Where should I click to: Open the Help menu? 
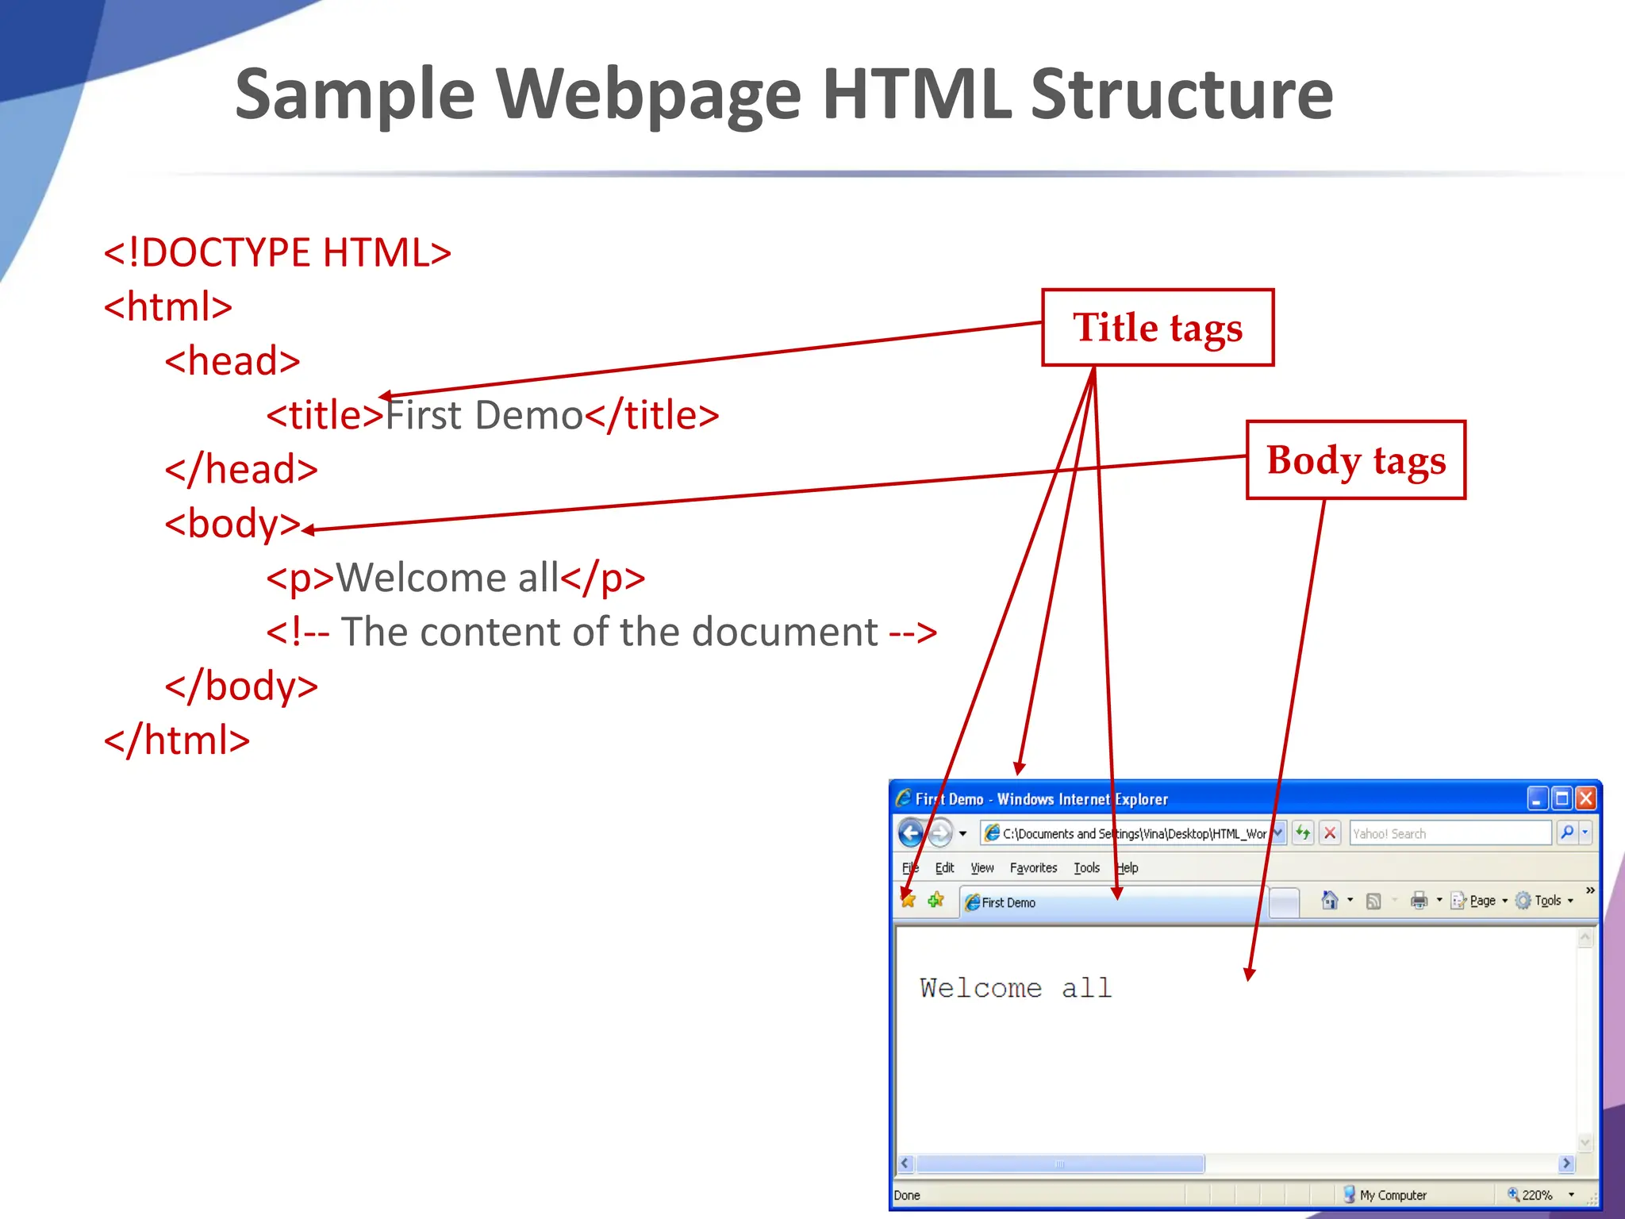tap(1128, 867)
